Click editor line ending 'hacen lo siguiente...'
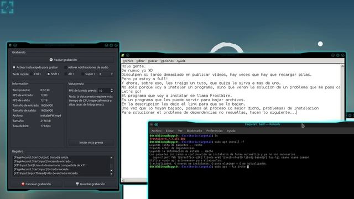This screenshot has width=354, height=199. tap(209, 112)
